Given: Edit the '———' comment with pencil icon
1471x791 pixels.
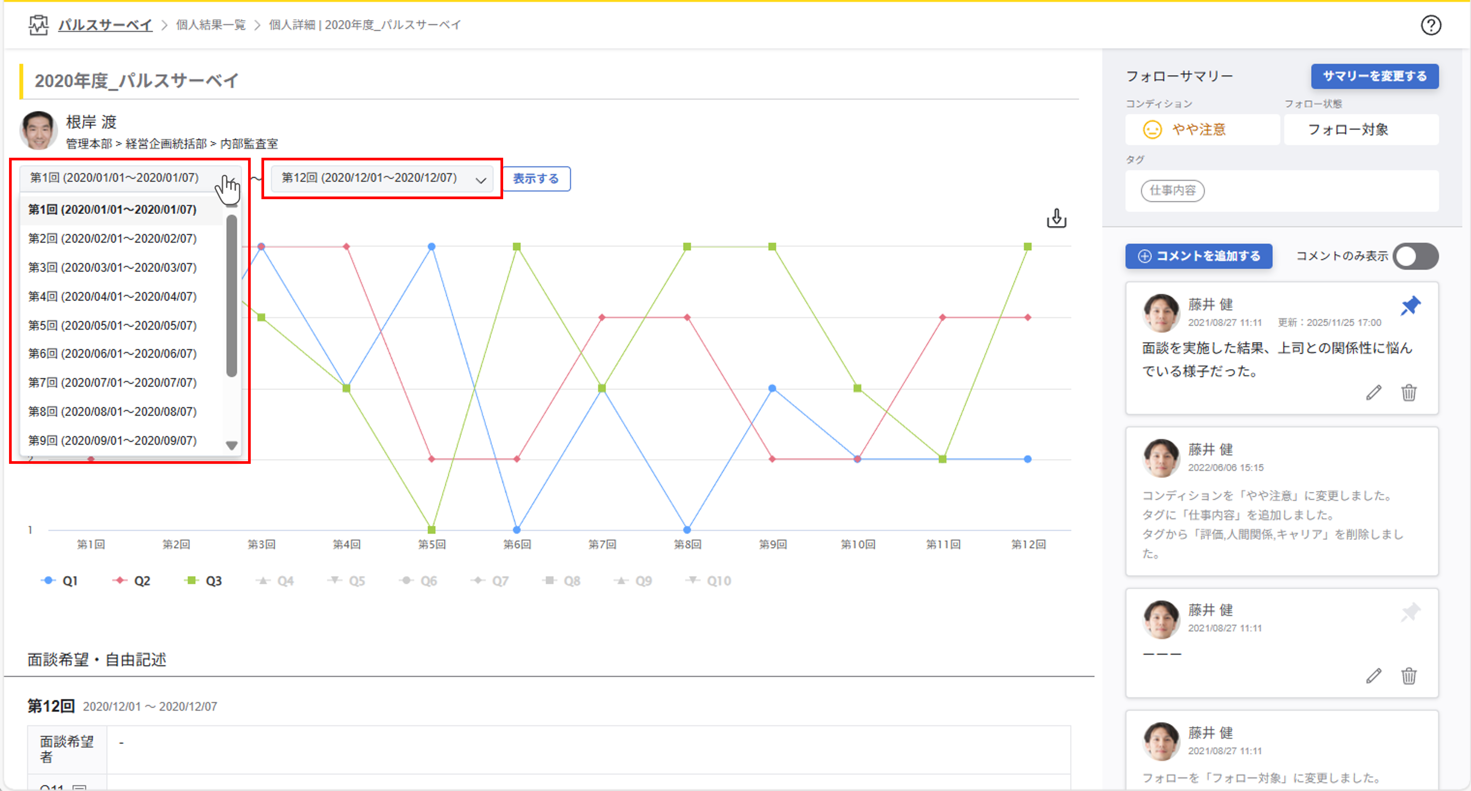Looking at the screenshot, I should [1373, 676].
